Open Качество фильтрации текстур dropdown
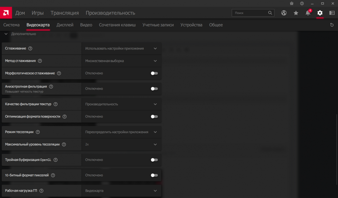 121,104
